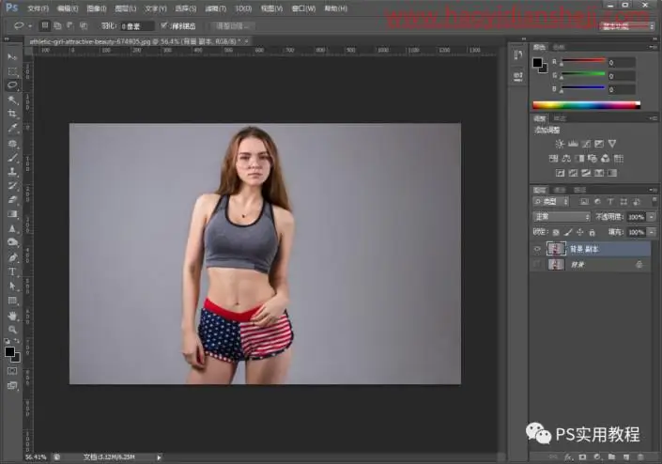Select the Brush tool

(x=12, y=158)
